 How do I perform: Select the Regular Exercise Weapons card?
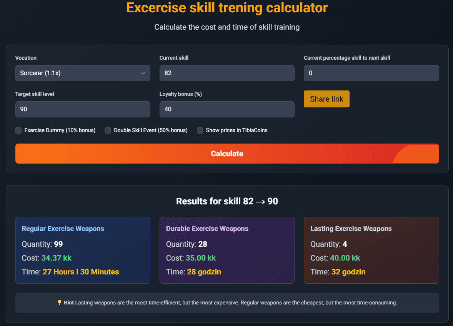(x=83, y=250)
